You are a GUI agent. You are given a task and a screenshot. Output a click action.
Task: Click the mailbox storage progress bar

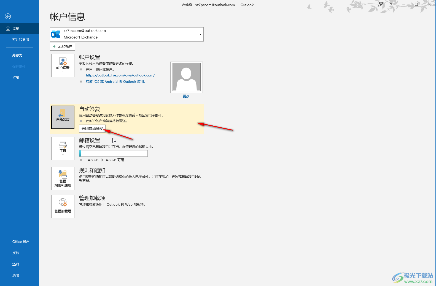113,153
